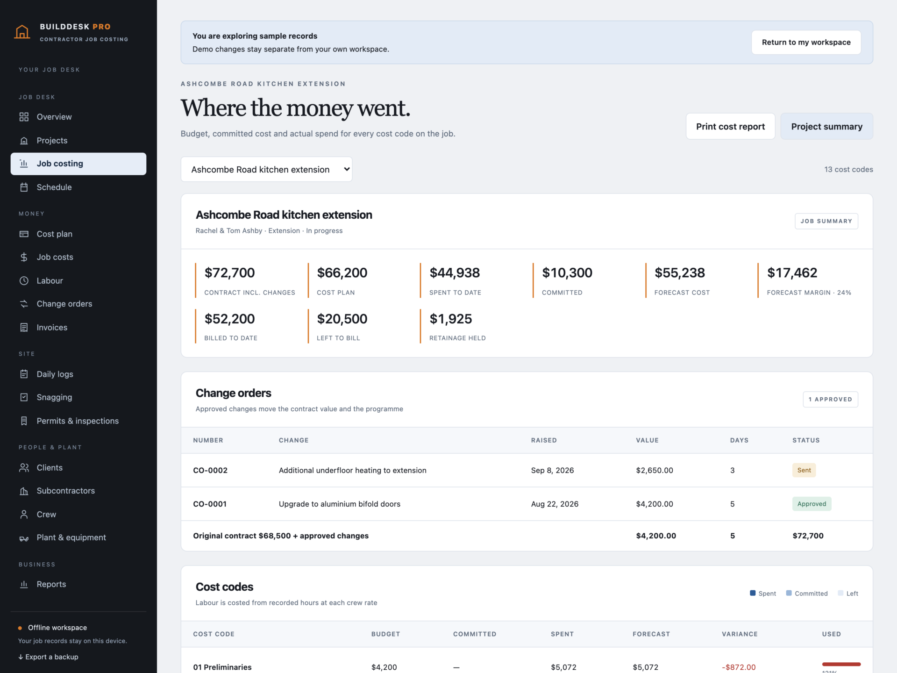Click the Permits & inspections icon
897x673 pixels.
24,421
